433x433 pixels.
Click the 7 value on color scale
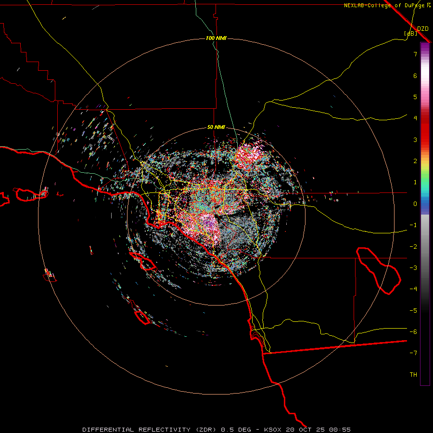tap(415, 54)
